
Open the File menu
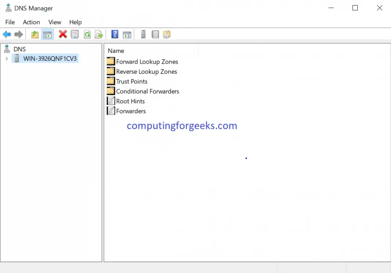[10, 22]
